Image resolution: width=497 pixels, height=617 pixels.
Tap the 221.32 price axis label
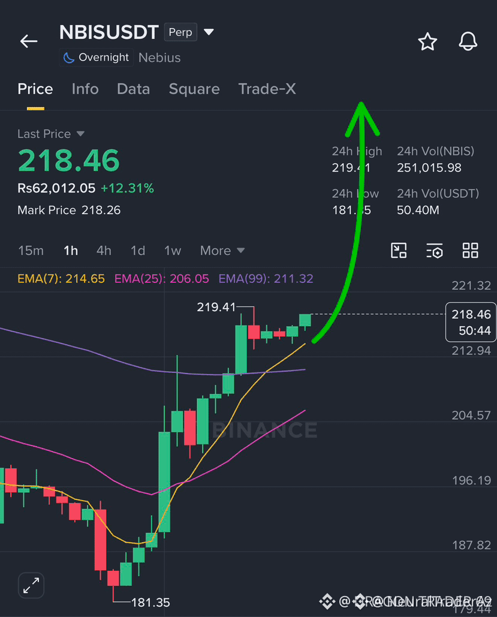click(x=471, y=285)
